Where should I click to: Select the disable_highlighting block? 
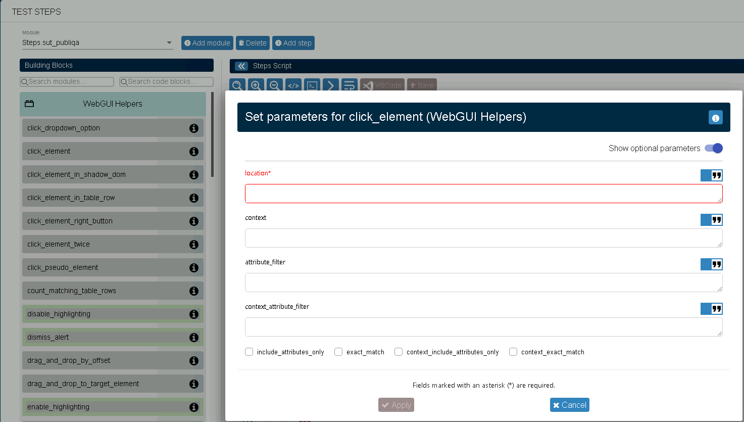[113, 314]
